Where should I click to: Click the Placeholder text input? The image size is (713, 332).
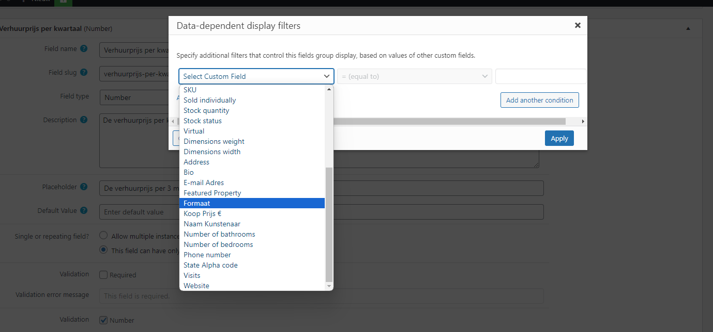tap(322, 188)
